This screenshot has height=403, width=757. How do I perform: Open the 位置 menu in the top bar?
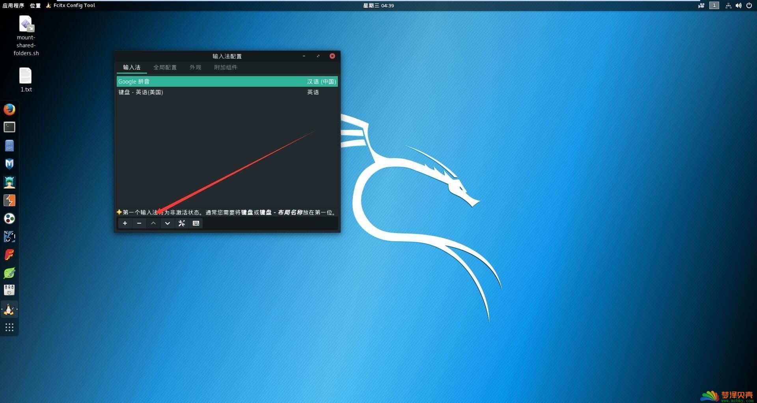coord(35,6)
